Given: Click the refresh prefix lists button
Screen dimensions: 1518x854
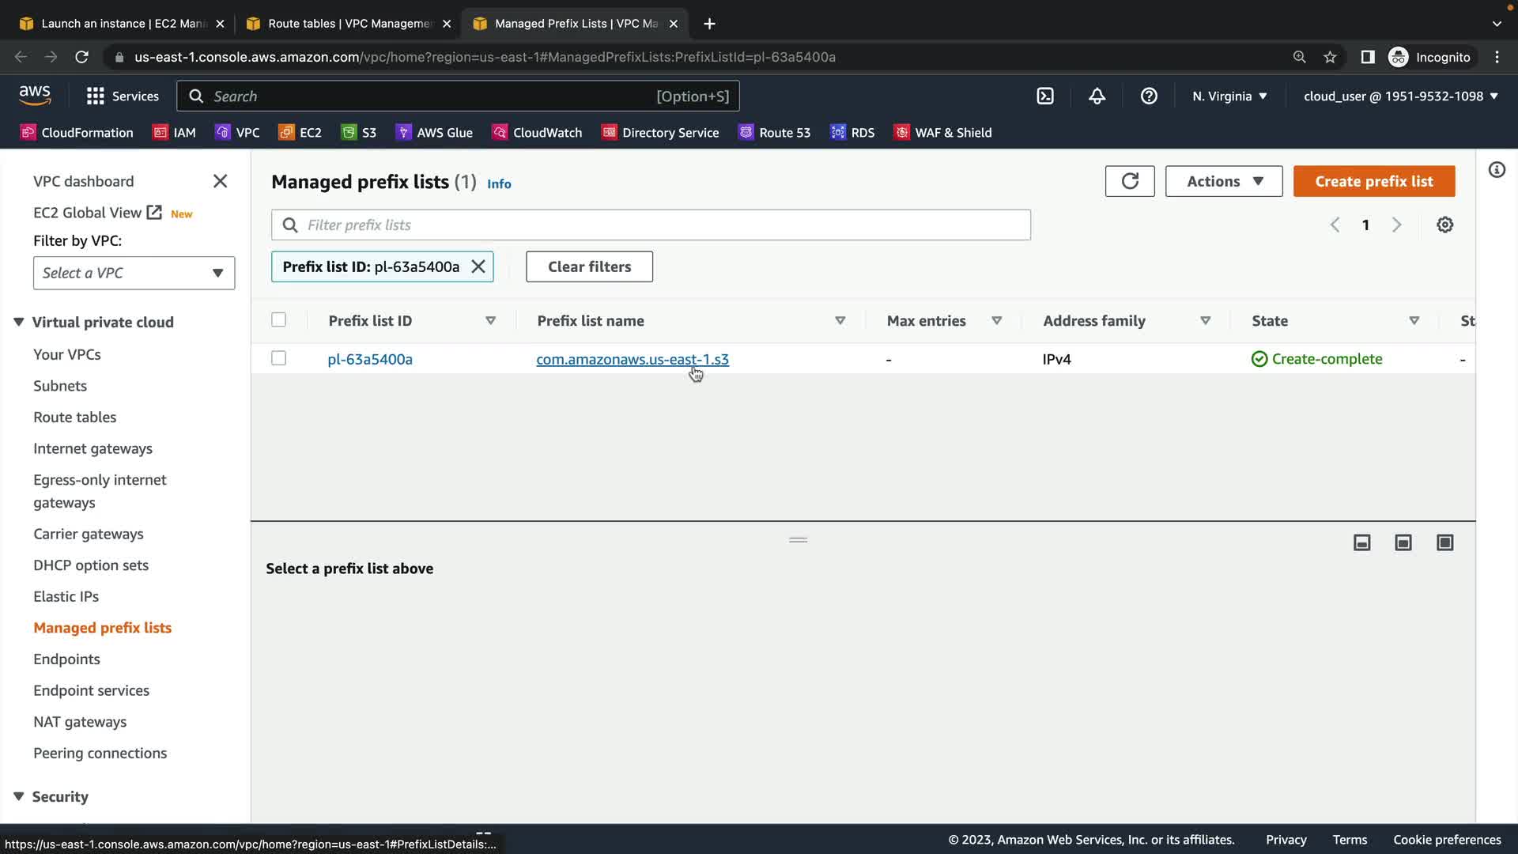Looking at the screenshot, I should tap(1129, 181).
